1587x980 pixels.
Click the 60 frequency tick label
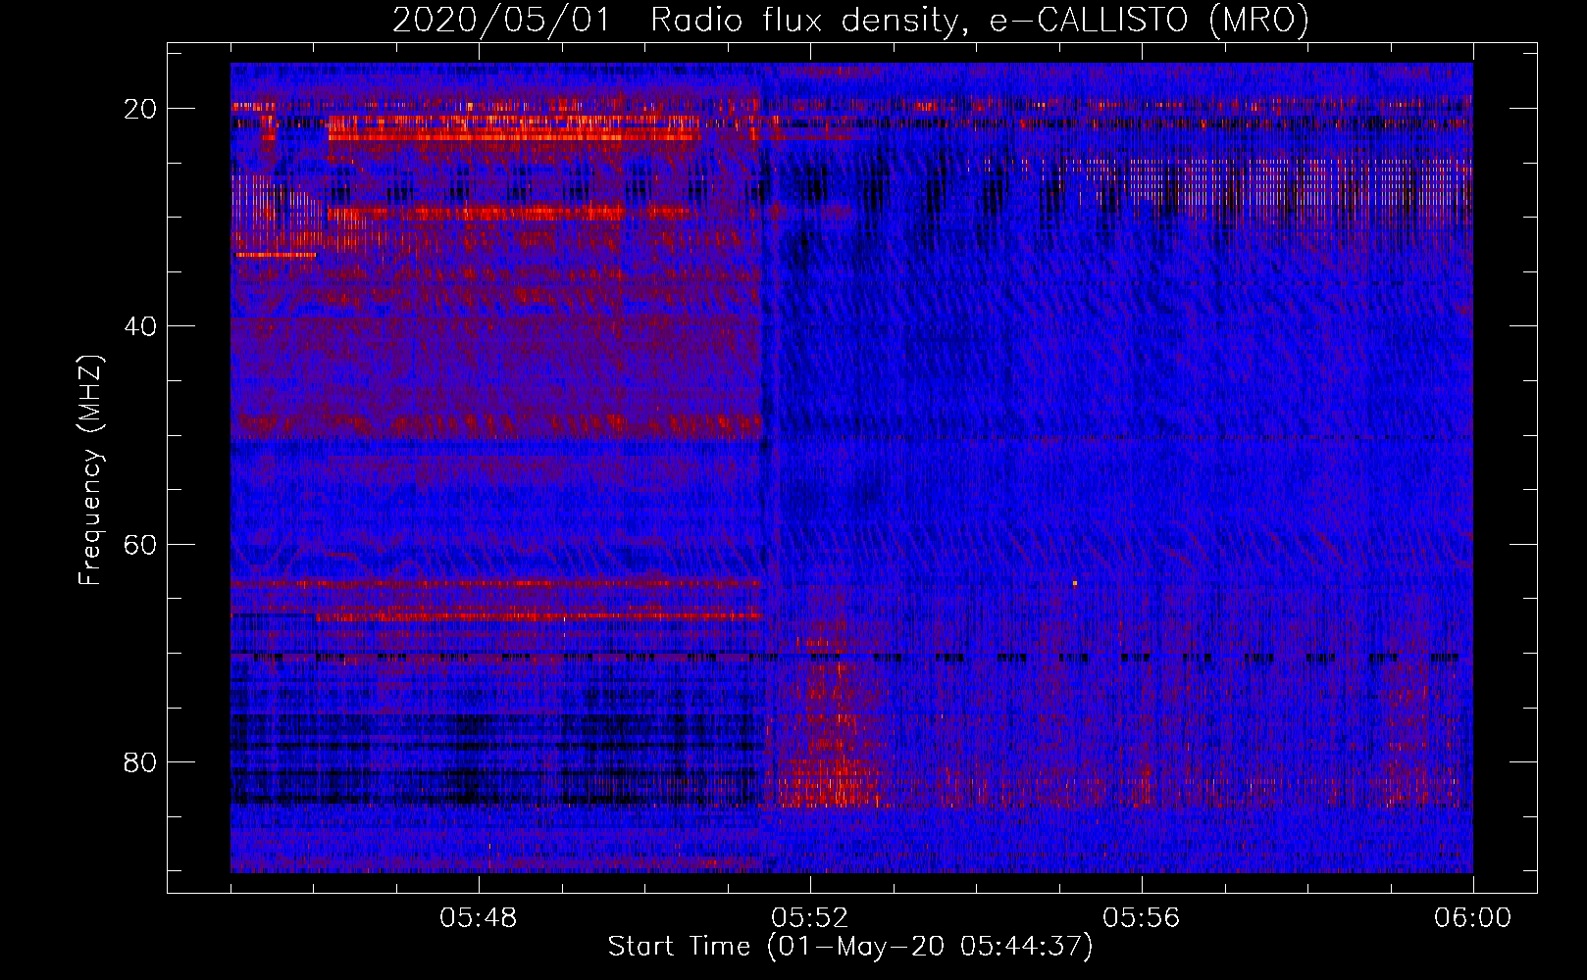coord(141,544)
